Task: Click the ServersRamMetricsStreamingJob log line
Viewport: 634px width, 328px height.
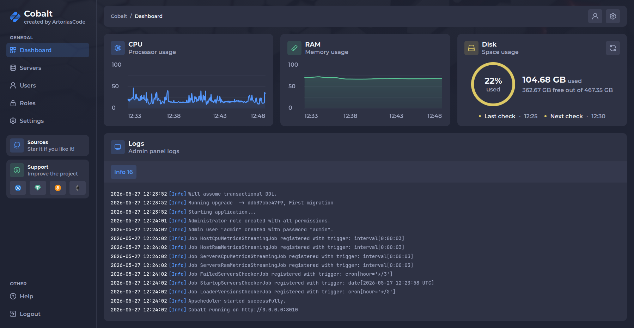Action: coord(262,265)
